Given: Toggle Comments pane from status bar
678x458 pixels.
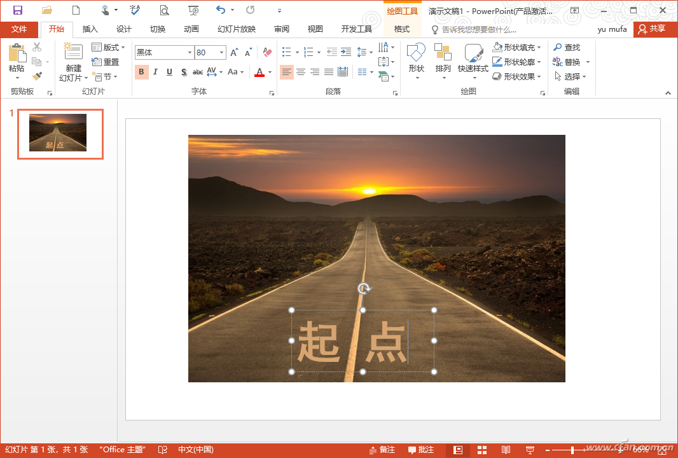Looking at the screenshot, I should click(x=421, y=450).
